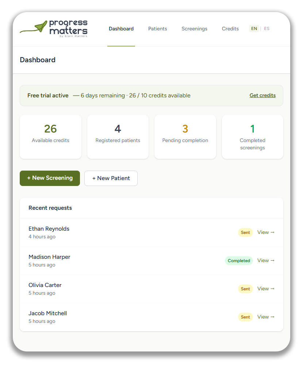Image resolution: width=303 pixels, height=365 pixels.
Task: Click the New Screening button
Action: (50, 178)
